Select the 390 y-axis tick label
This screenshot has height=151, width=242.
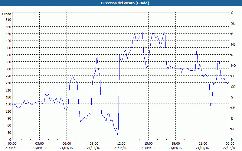[8, 48]
